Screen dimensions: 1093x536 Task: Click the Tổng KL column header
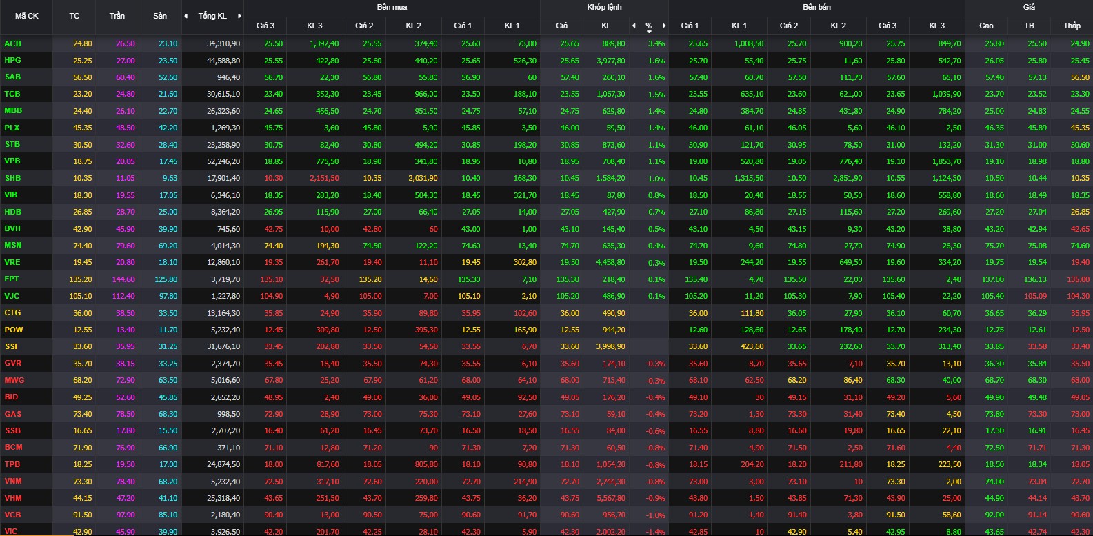212,16
